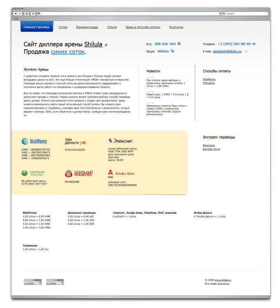Click rate '1.00 сотка = 1.65 грн.'

pyautogui.click(x=36, y=249)
